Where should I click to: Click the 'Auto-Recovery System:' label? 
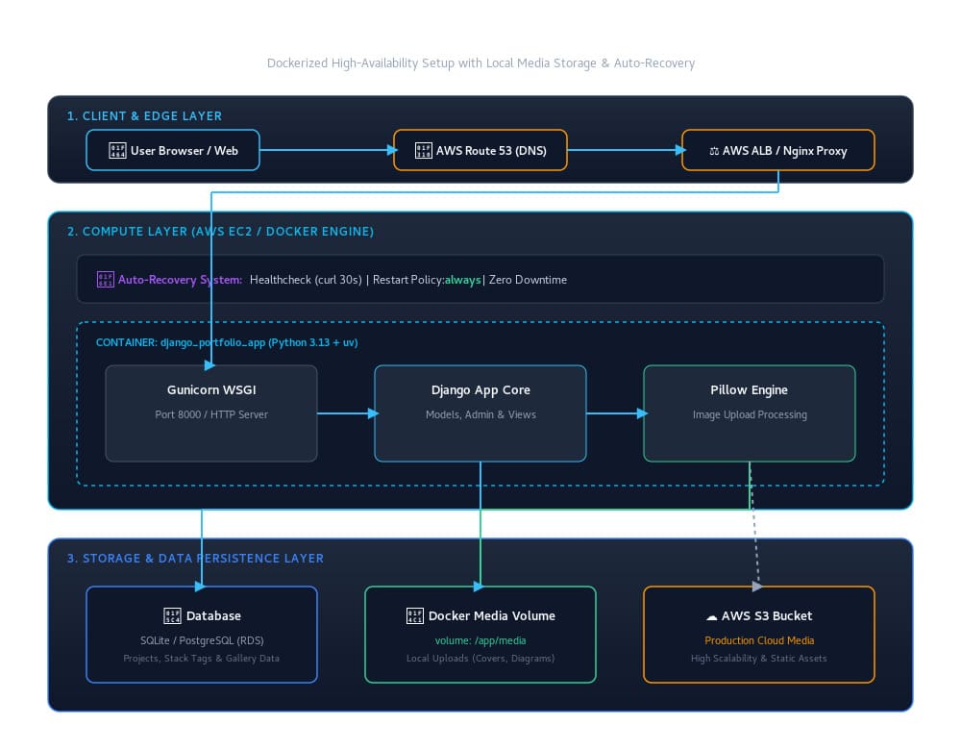pos(181,280)
